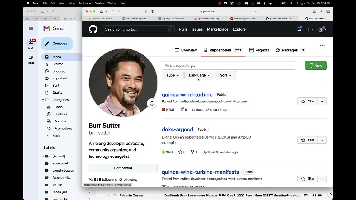Open the Apple menu
This screenshot has height=200, width=356.
click(x=28, y=3)
